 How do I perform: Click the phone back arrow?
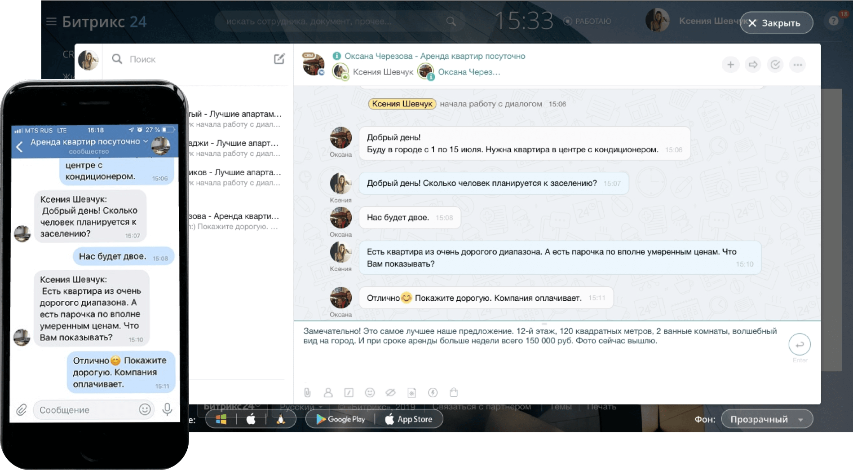[19, 146]
